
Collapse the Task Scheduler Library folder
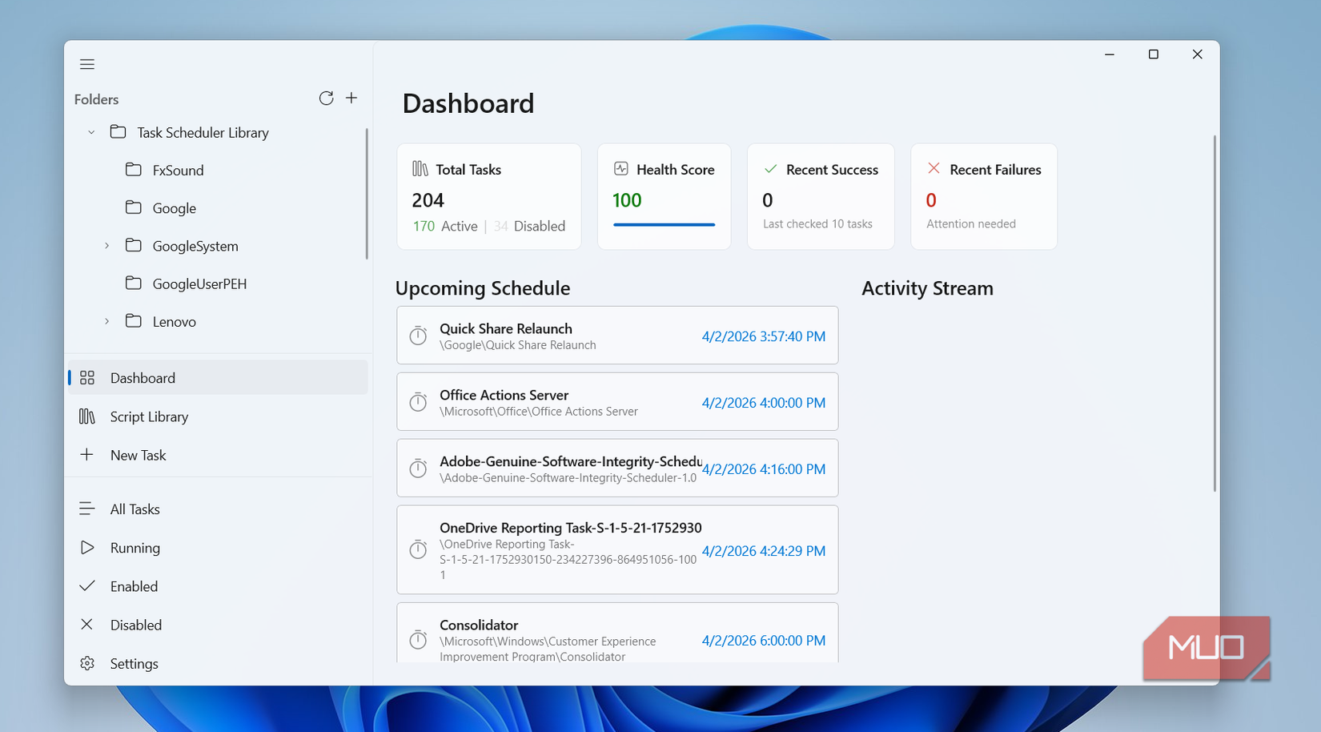[90, 132]
